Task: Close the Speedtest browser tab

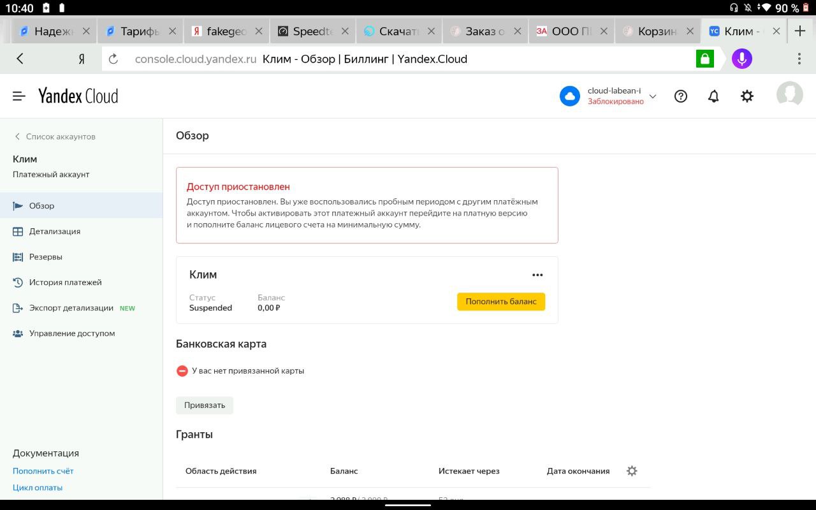Action: 345,31
